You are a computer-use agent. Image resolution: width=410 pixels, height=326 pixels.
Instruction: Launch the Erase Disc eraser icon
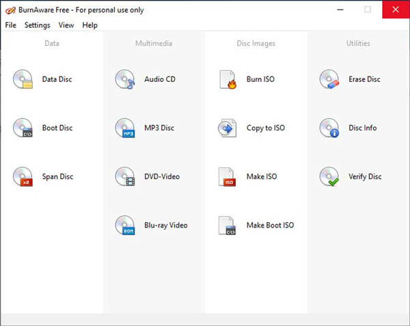point(329,79)
